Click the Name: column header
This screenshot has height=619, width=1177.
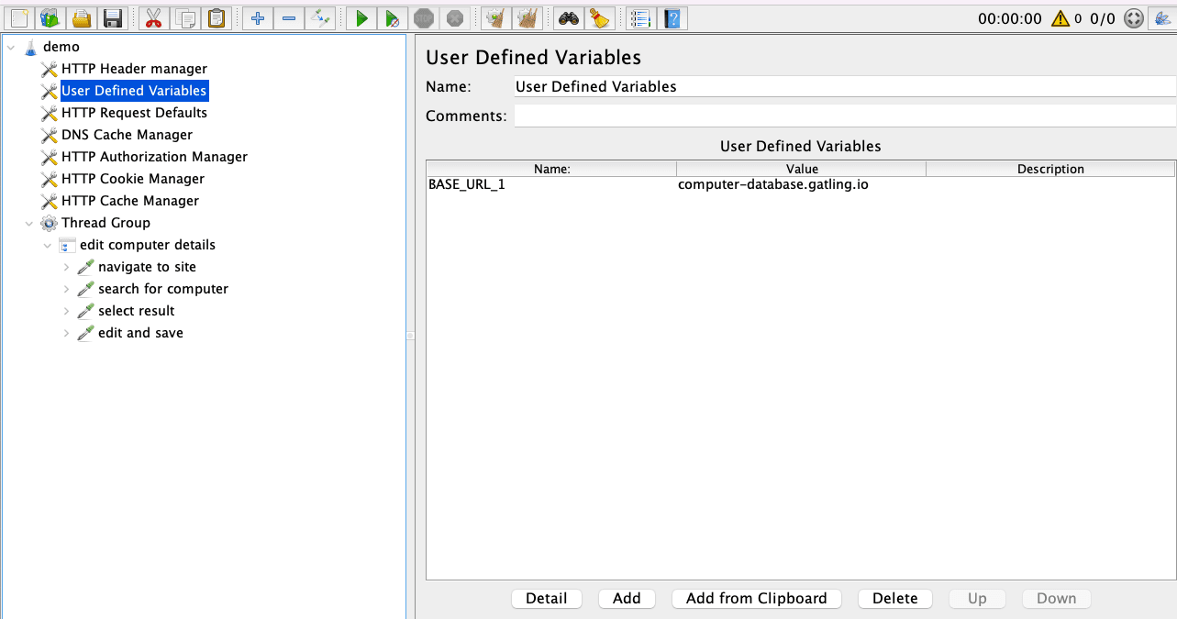click(551, 169)
